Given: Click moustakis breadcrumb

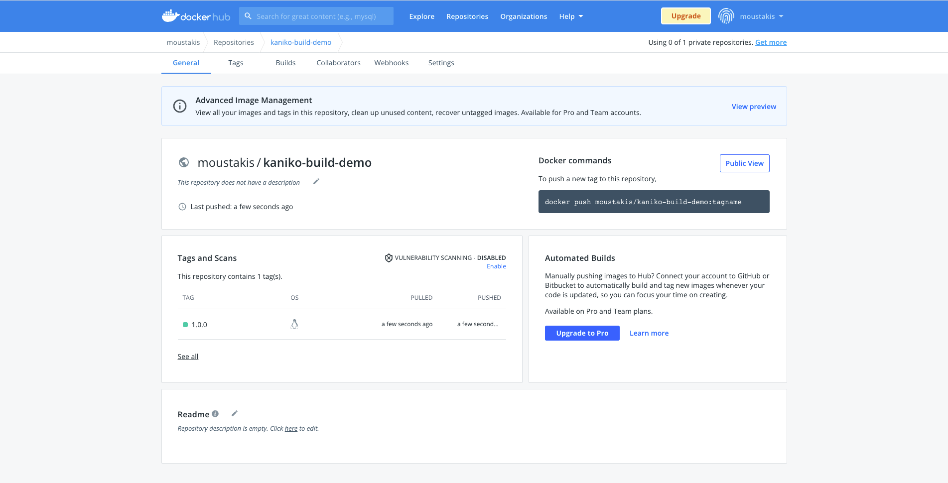Looking at the screenshot, I should (183, 42).
